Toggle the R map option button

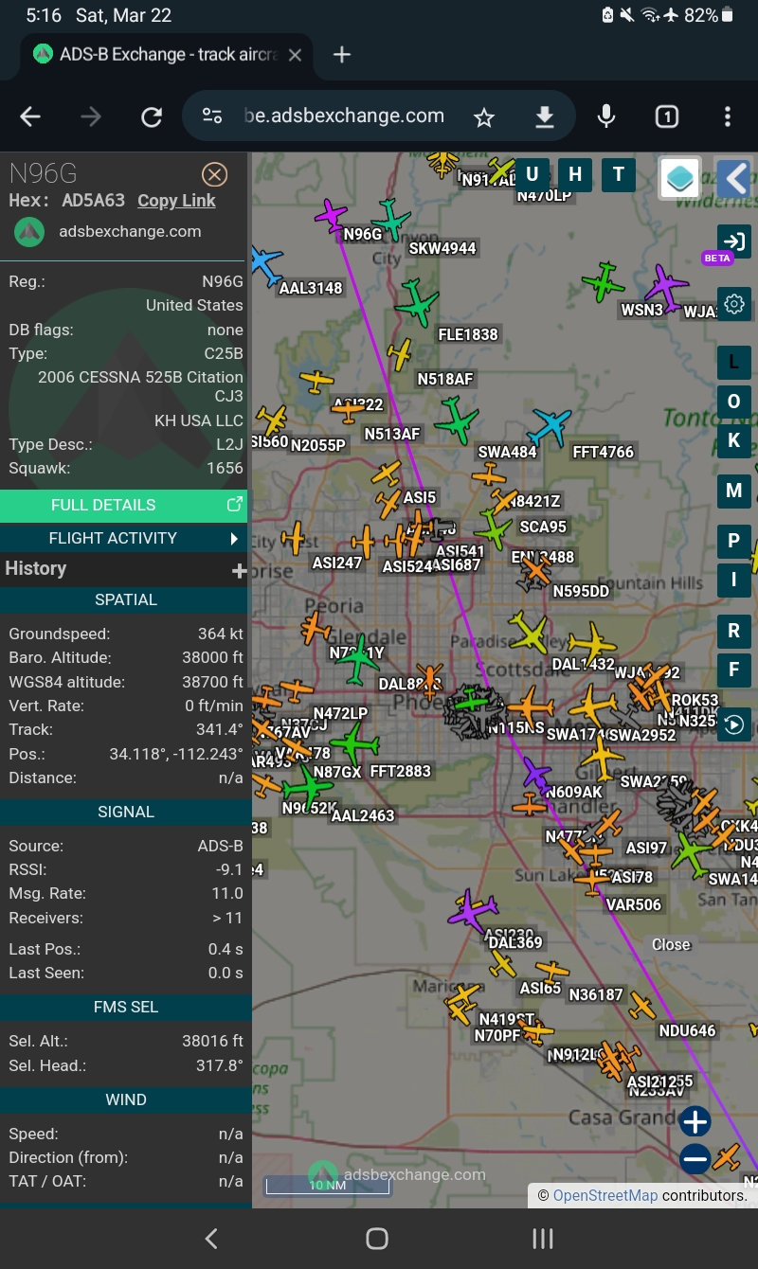(733, 631)
